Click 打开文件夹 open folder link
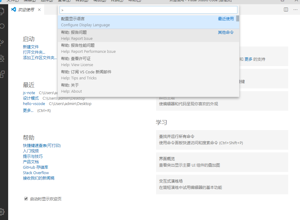Screen dimensions: 300x220 pyautogui.click(x=34, y=52)
